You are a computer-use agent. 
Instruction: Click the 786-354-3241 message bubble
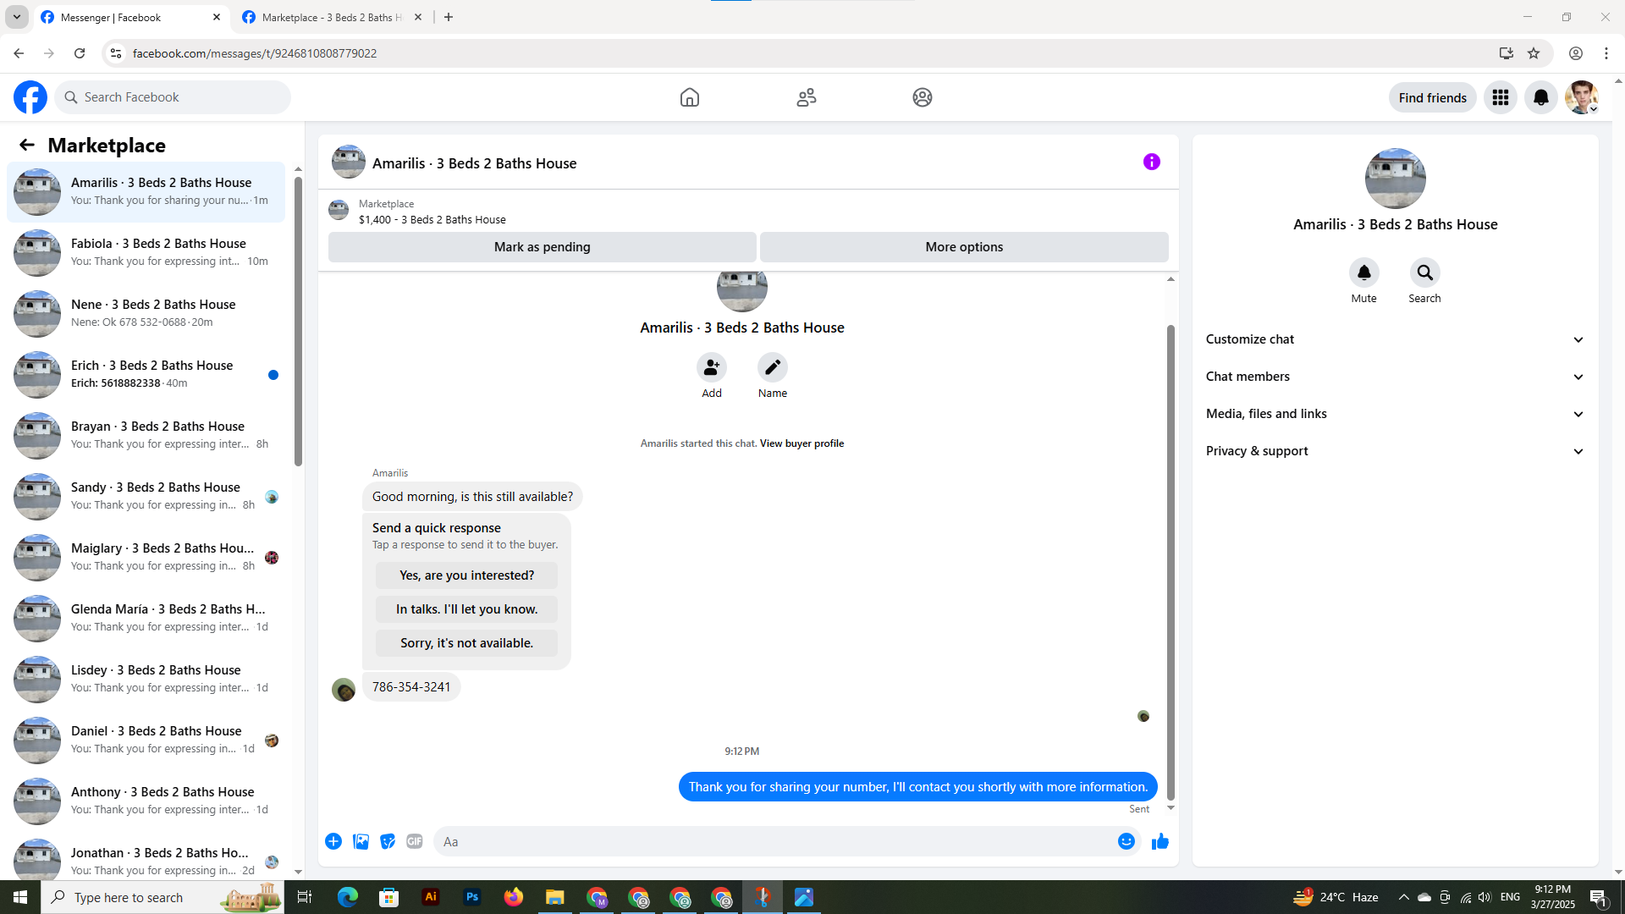click(411, 687)
